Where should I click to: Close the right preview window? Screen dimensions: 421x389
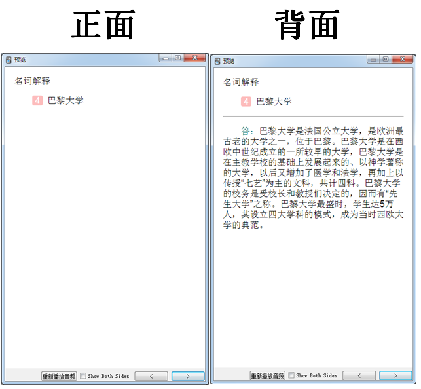(403, 59)
